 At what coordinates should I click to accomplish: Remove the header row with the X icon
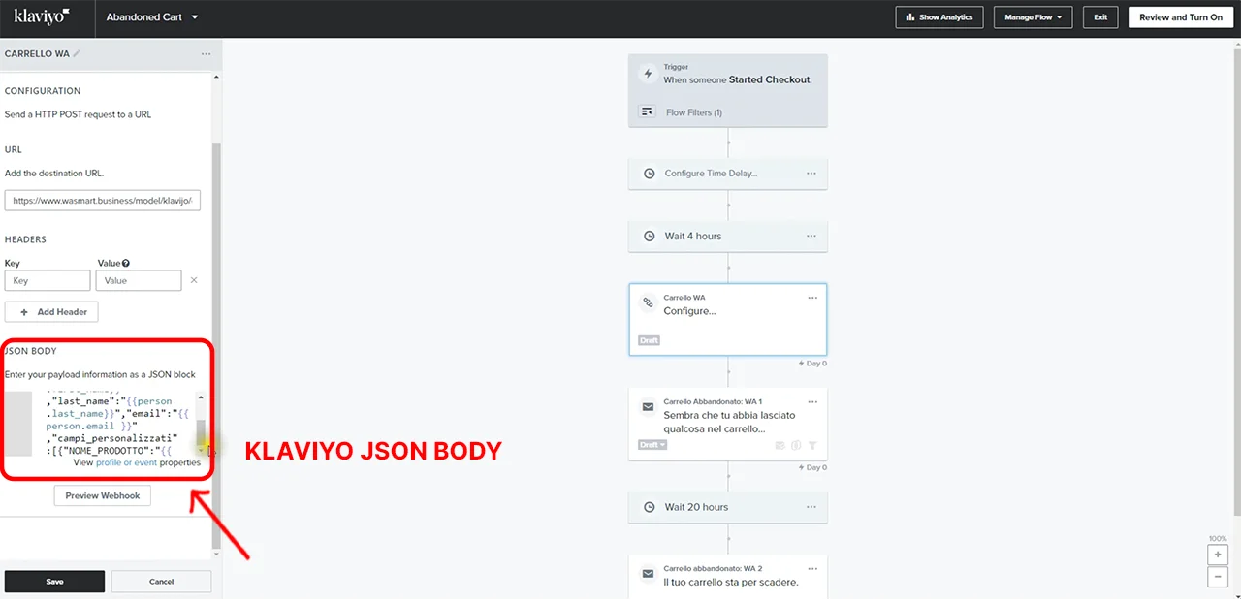click(x=193, y=280)
